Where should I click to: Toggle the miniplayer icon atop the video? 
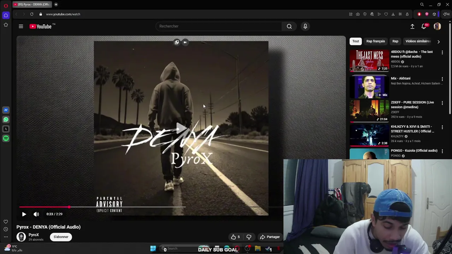[x=177, y=42]
